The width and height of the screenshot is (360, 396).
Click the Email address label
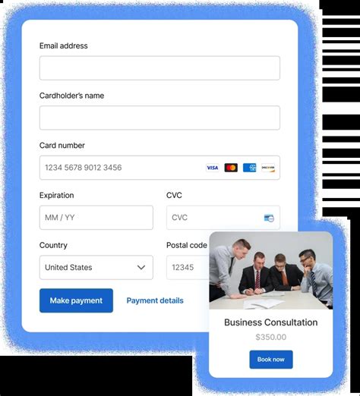click(x=64, y=46)
